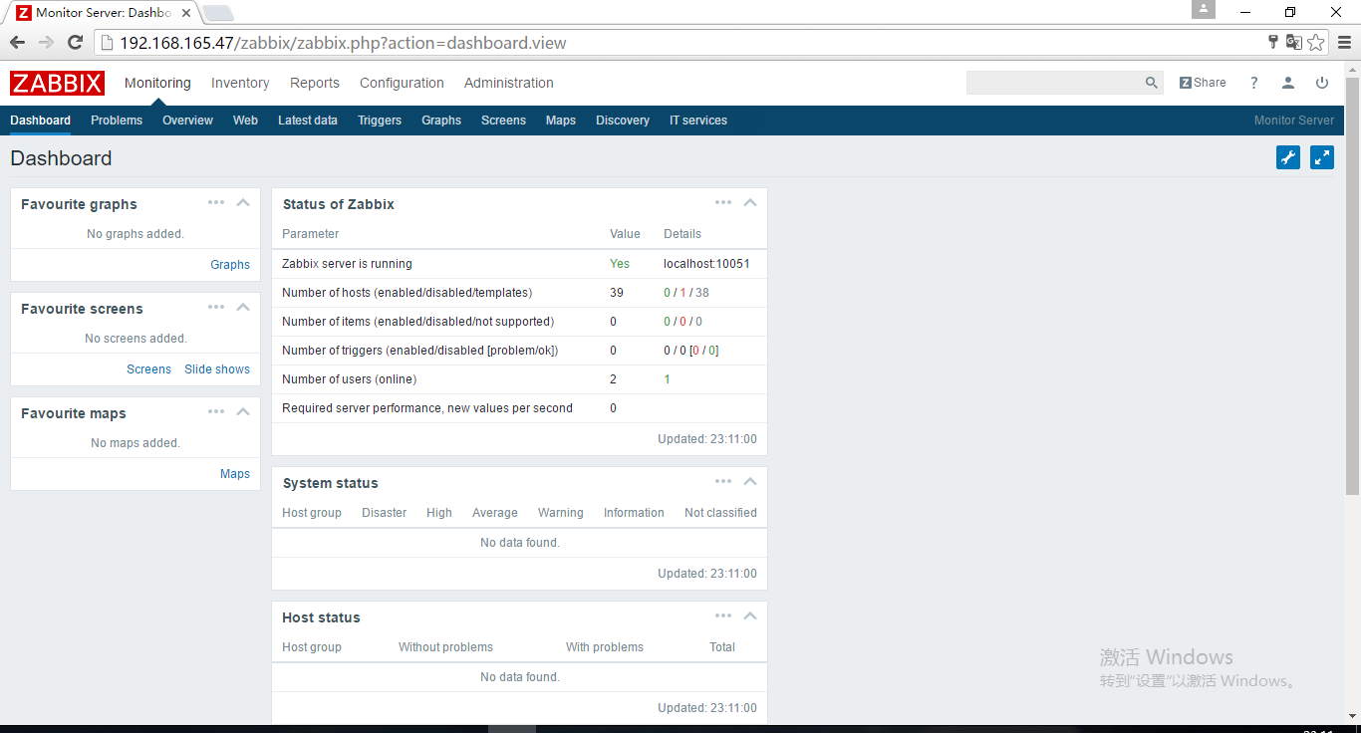
Task: Follow the Slide shows link
Action: [217, 369]
